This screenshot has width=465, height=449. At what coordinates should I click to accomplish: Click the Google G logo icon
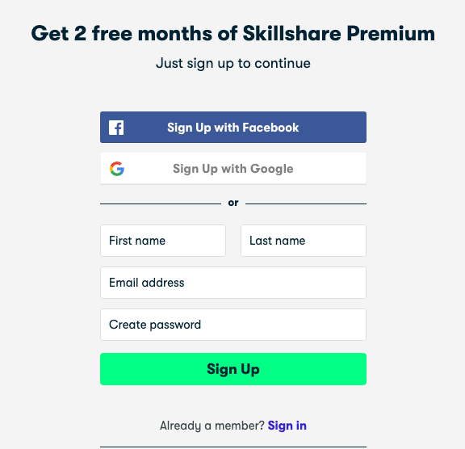tap(117, 169)
